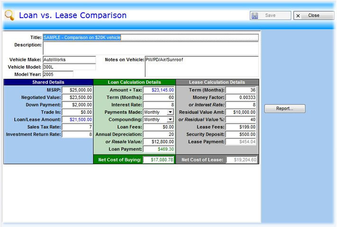Edit the Security Deposit field

click(x=241, y=134)
